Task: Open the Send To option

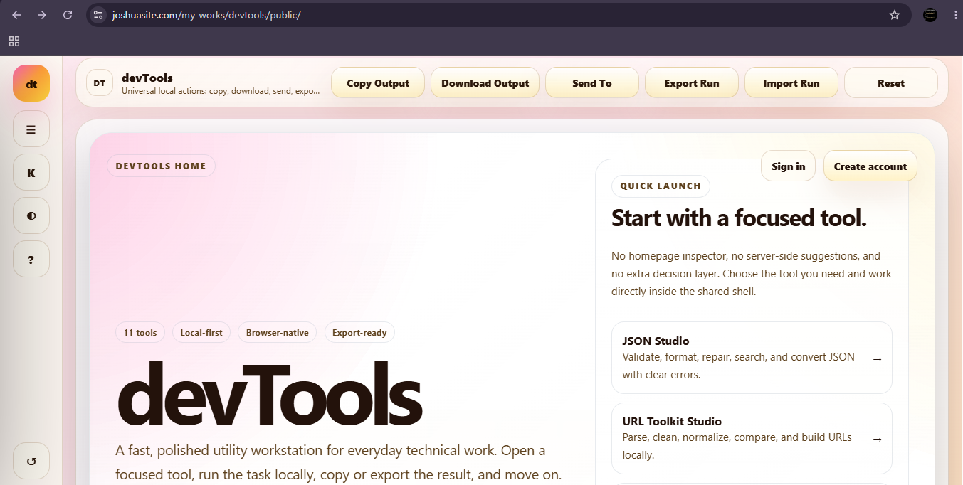Action: tap(592, 83)
